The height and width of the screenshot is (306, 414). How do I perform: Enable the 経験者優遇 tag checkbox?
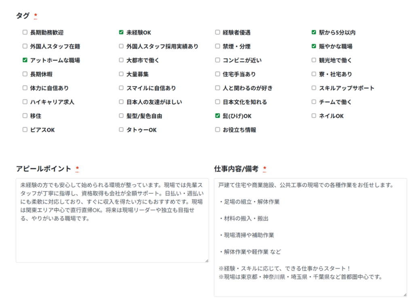(x=218, y=32)
